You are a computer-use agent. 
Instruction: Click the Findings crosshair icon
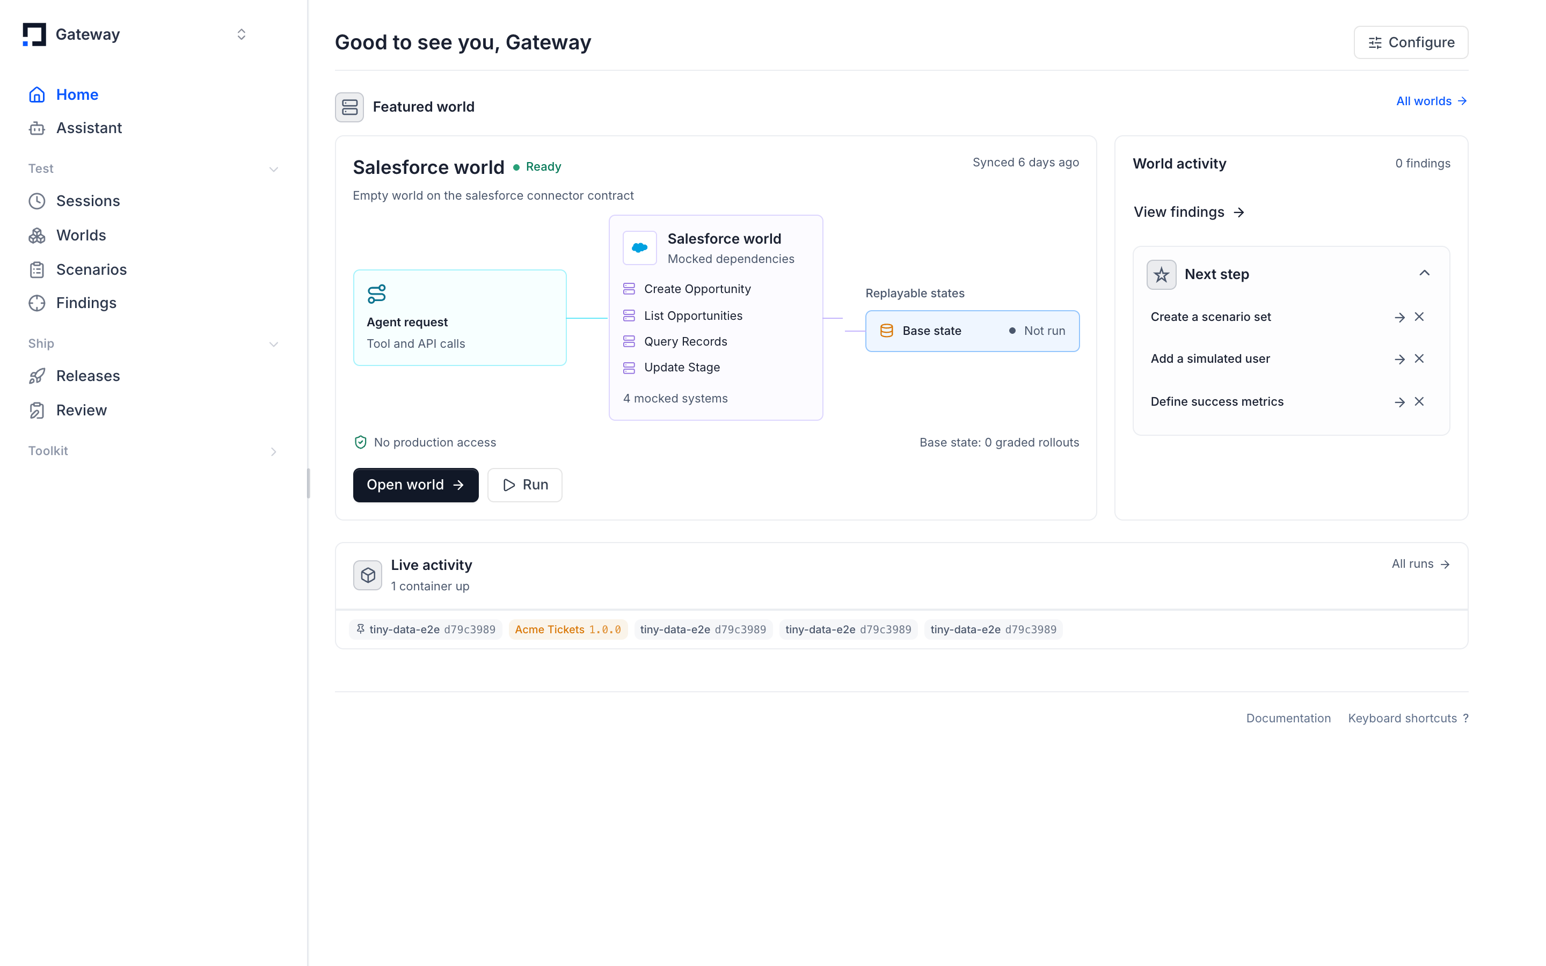37,303
